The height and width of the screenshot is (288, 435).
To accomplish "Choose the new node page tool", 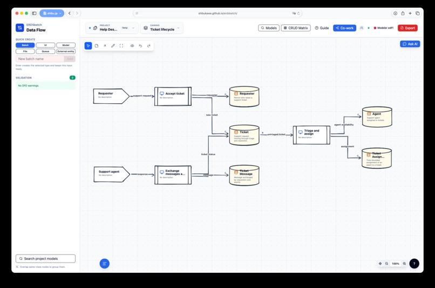I will tap(97, 46).
